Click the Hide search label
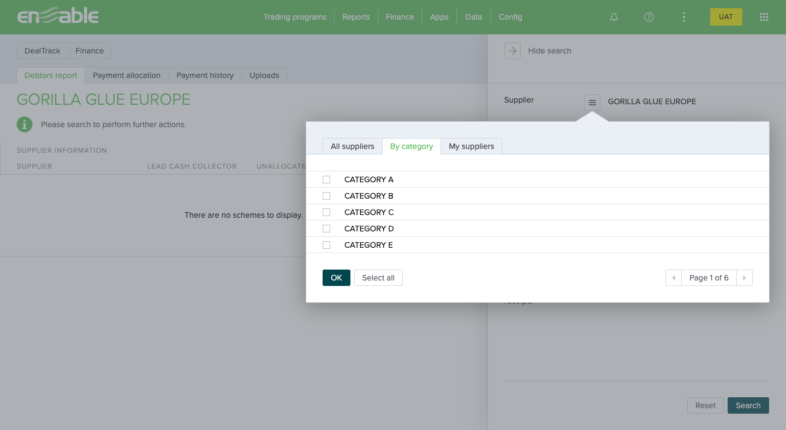Viewport: 786px width, 430px height. click(550, 51)
